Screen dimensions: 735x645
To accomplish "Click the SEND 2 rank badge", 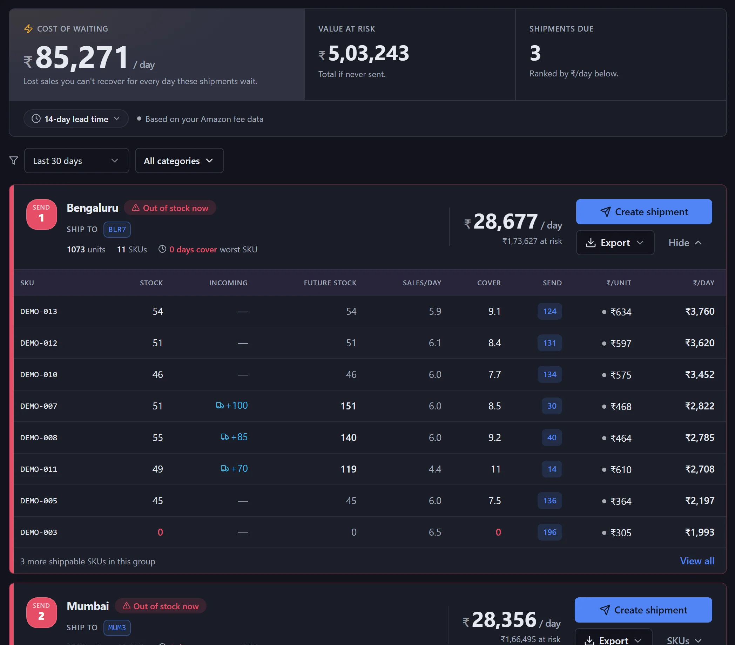I will pos(41,612).
